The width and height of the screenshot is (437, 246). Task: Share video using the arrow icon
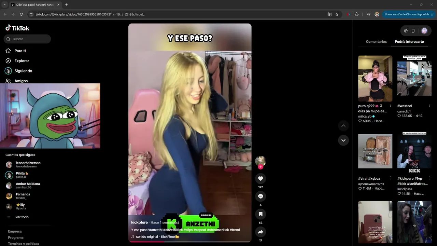point(260,232)
